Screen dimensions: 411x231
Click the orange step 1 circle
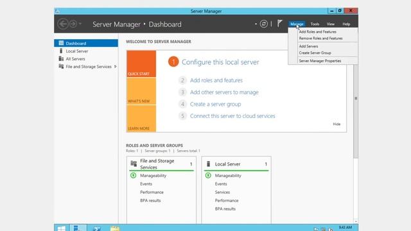click(173, 62)
